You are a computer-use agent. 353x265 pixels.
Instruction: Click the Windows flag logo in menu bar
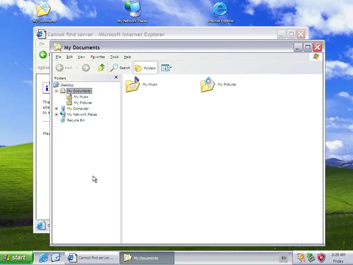coord(316,57)
